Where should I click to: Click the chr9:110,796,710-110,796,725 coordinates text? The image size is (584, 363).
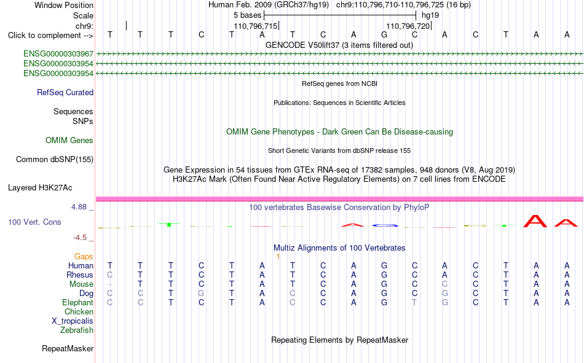click(x=403, y=5)
